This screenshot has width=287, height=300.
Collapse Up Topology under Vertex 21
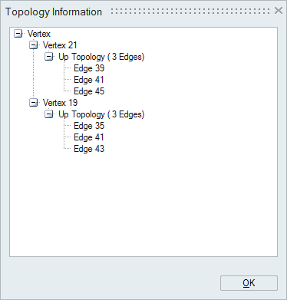pos(48,57)
